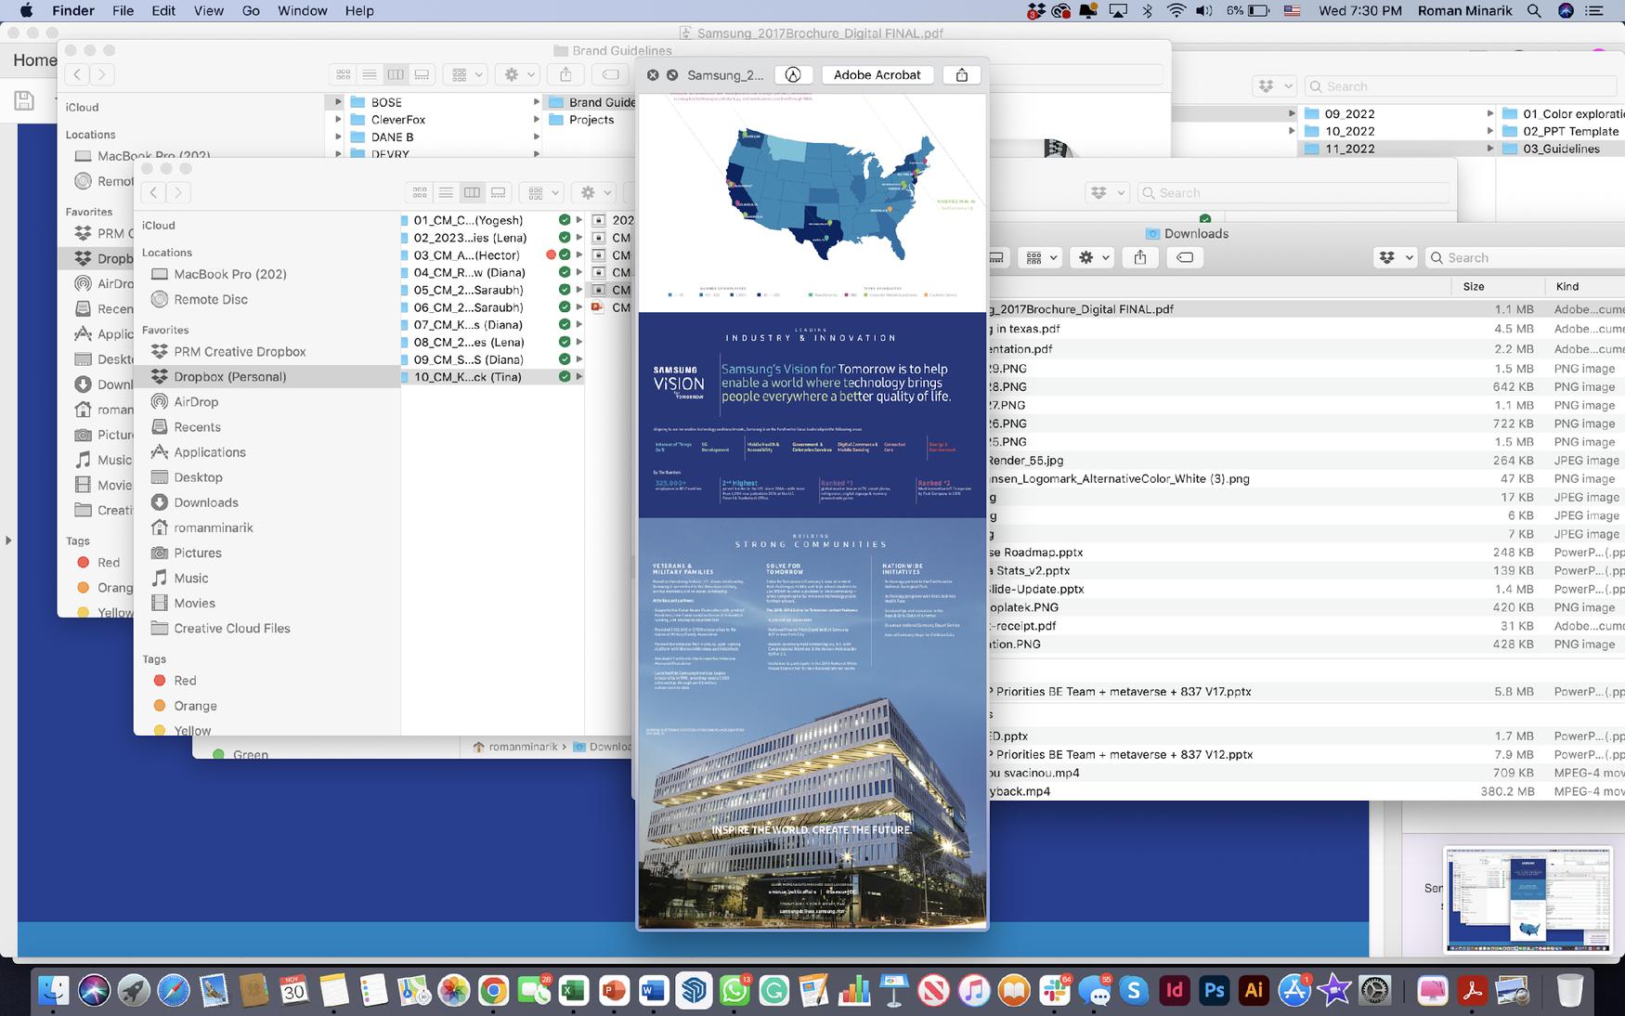The height and width of the screenshot is (1016, 1625).
Task: Open the Window menu
Action: 303,11
